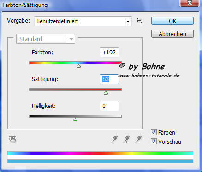Click the preset options menu icon
Image resolution: width=202 pixels, height=172 pixels.
click(140, 21)
